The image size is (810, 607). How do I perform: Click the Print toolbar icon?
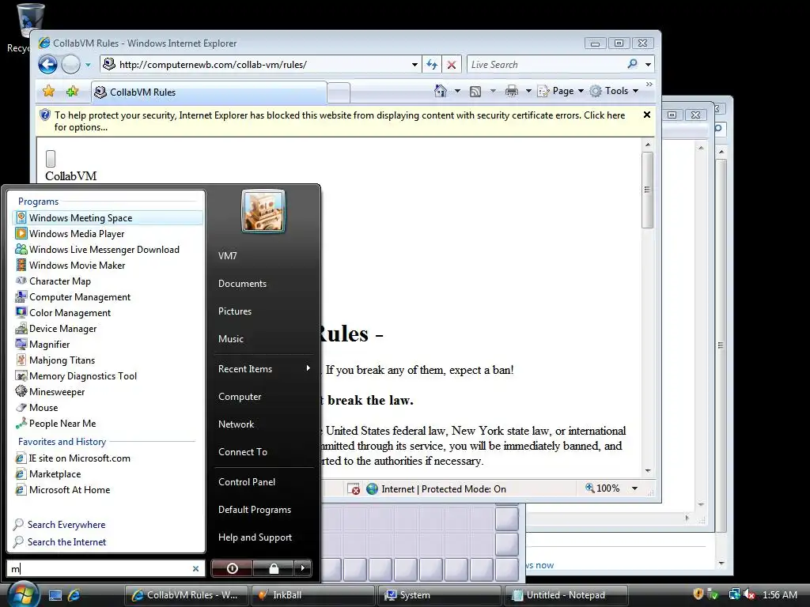coord(512,92)
